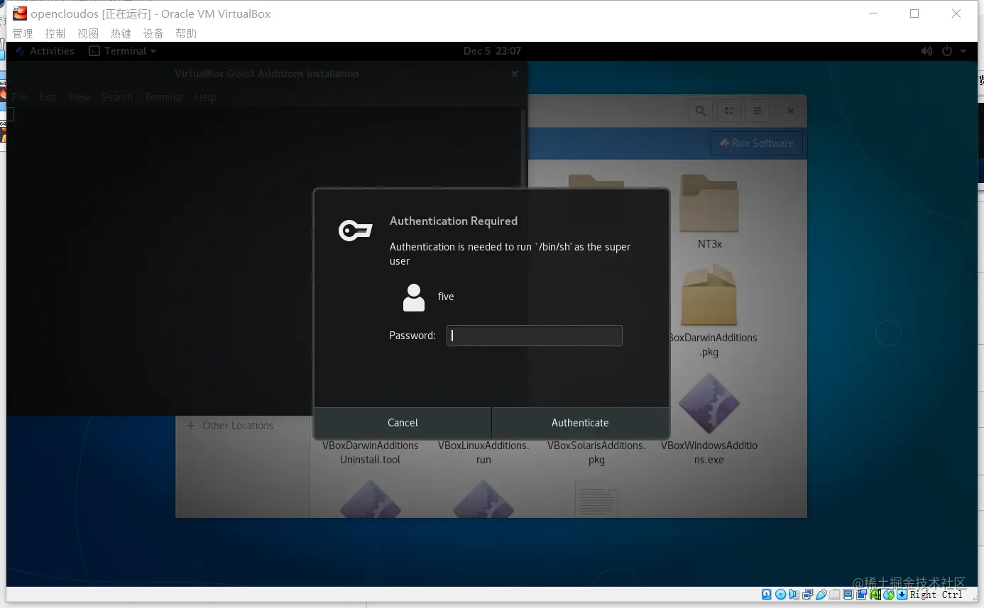Toggle the list view icon in Files
Viewport: 984px width, 608px height.
point(728,111)
